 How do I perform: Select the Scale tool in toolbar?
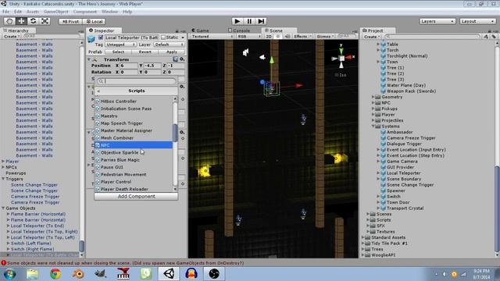(x=45, y=21)
